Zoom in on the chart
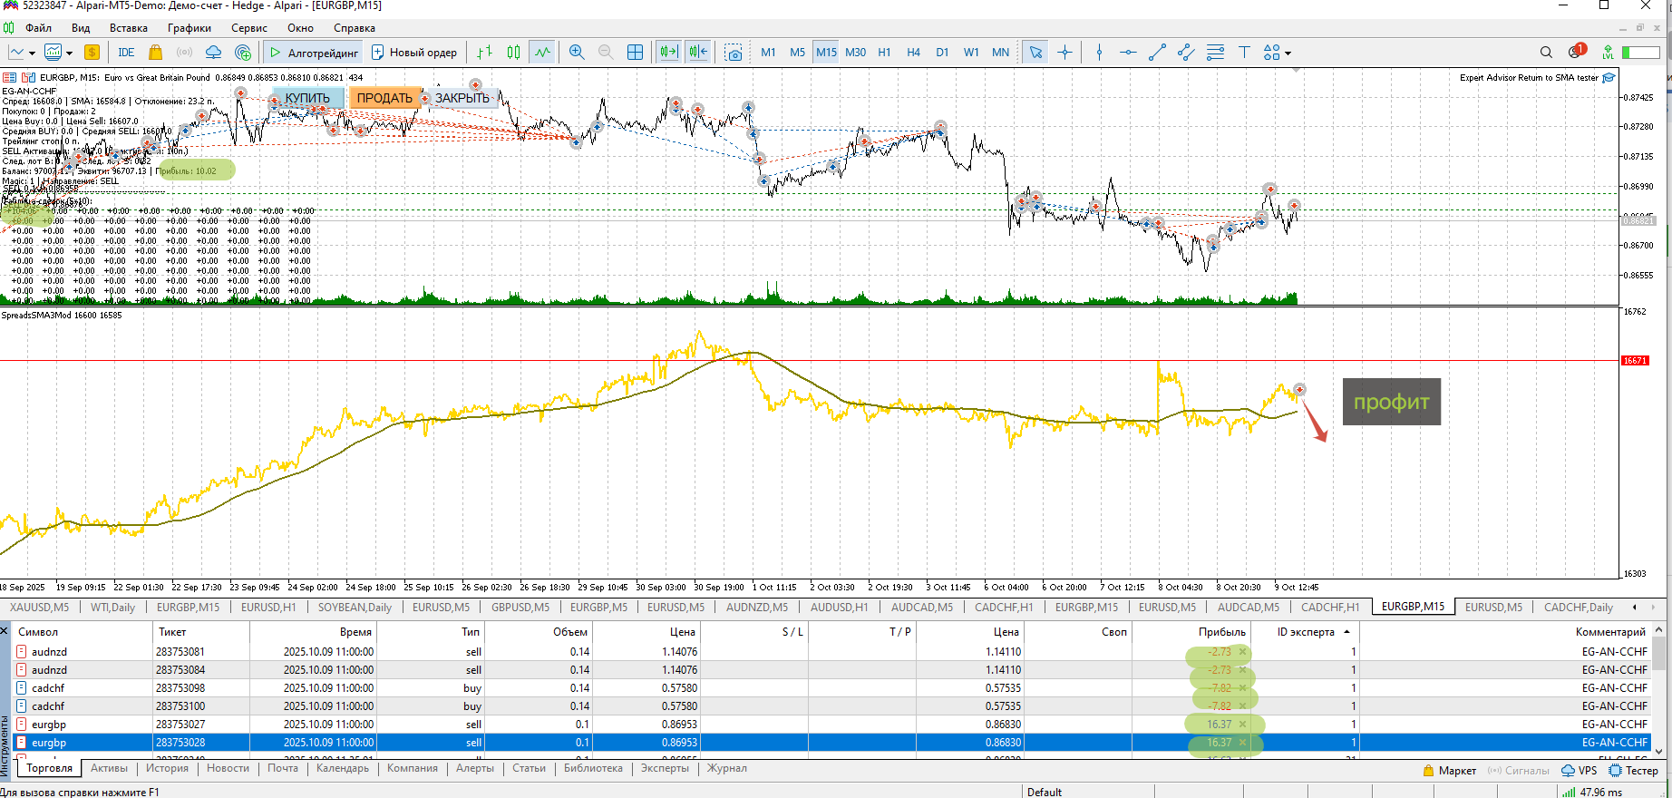The width and height of the screenshot is (1672, 798). click(x=577, y=53)
